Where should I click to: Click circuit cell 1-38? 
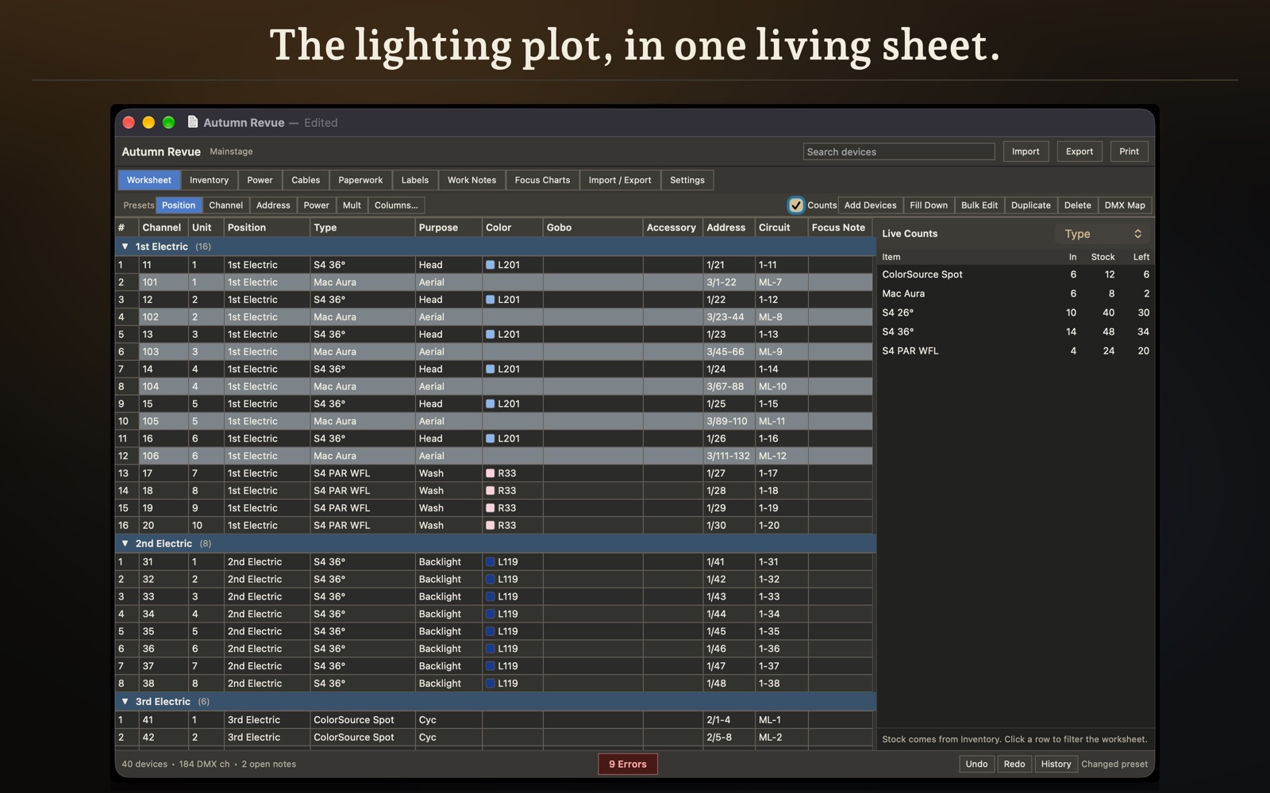pos(781,684)
